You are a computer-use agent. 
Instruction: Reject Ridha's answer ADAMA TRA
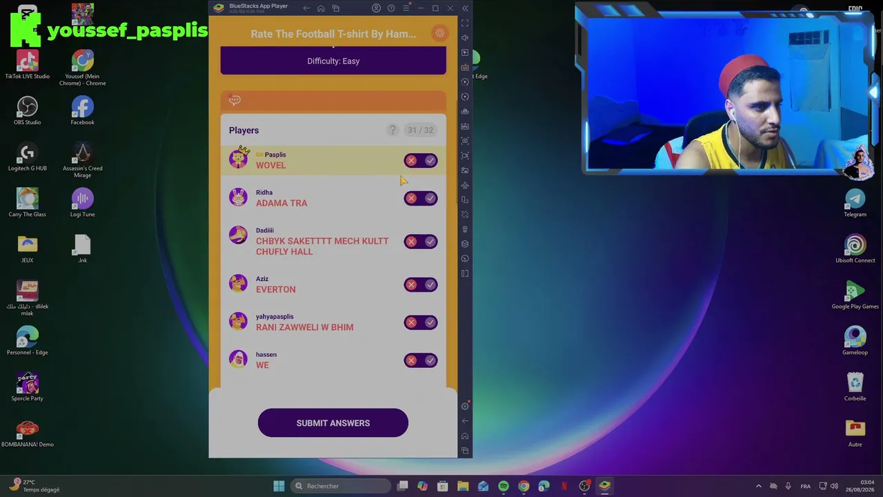pos(412,199)
